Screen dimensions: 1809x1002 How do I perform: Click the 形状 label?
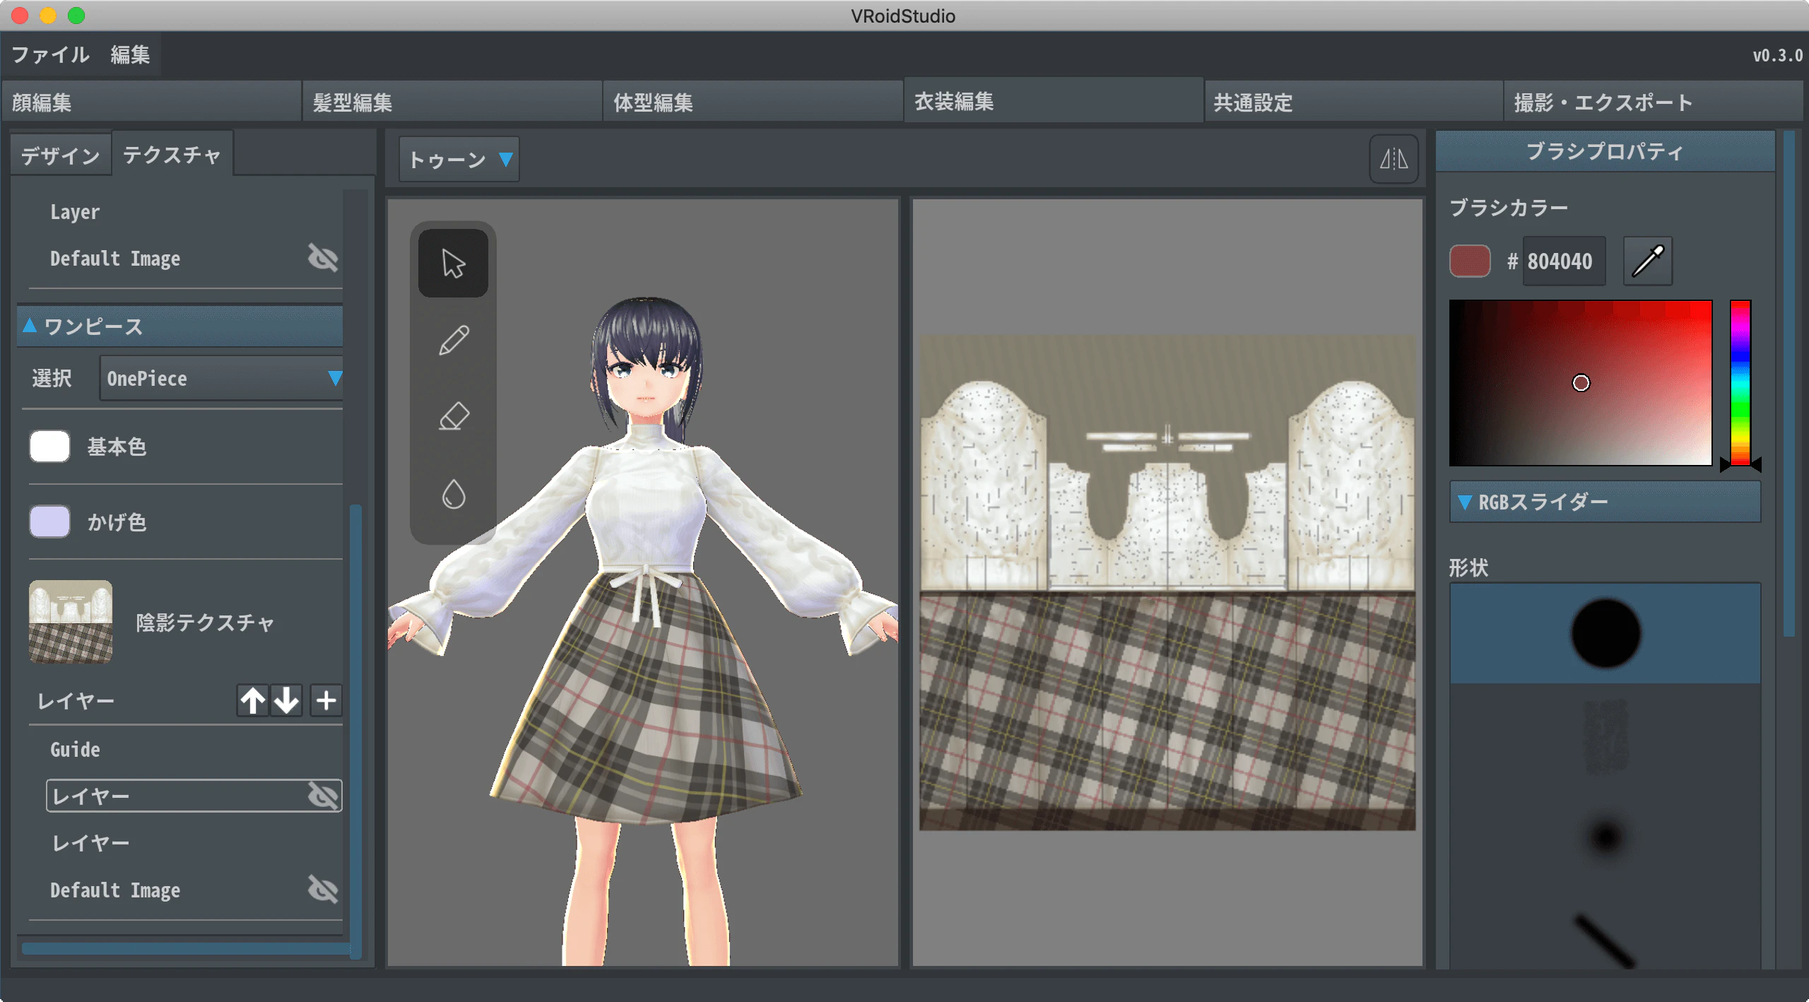(1468, 567)
